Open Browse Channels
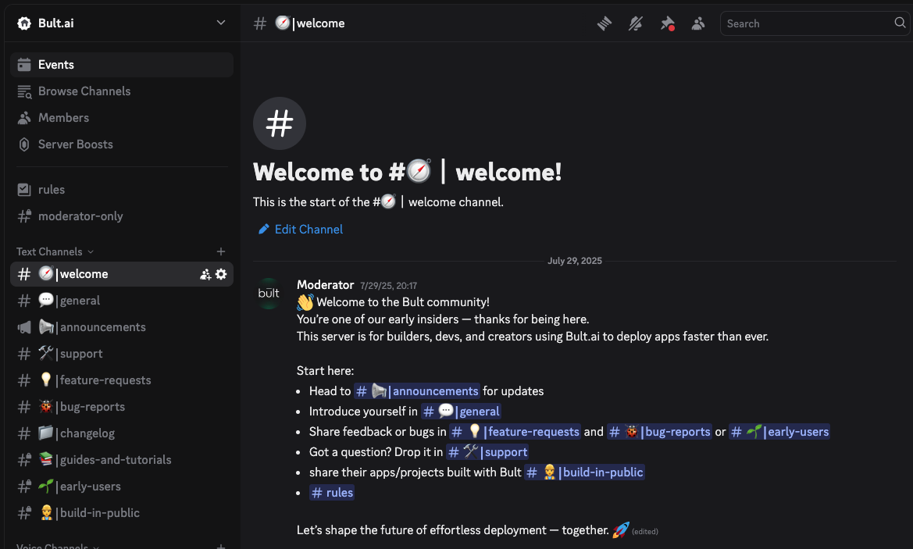913x549 pixels. 122,91
